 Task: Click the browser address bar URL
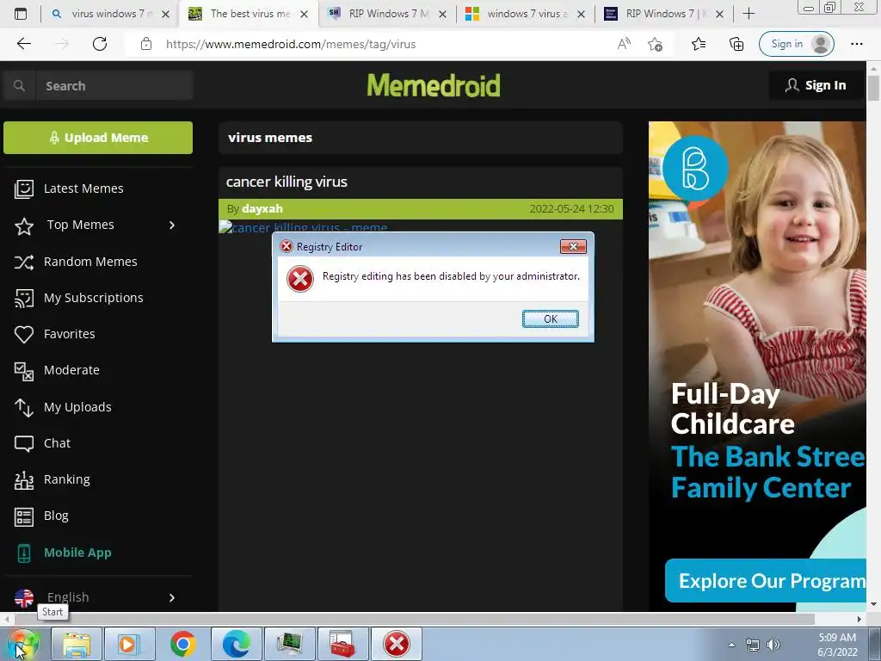tap(291, 44)
